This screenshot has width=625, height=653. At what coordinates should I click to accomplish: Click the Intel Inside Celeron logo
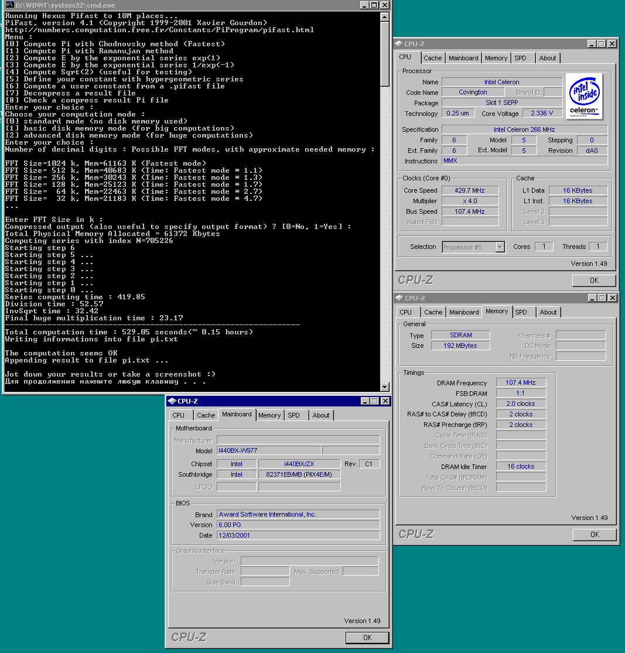click(584, 97)
